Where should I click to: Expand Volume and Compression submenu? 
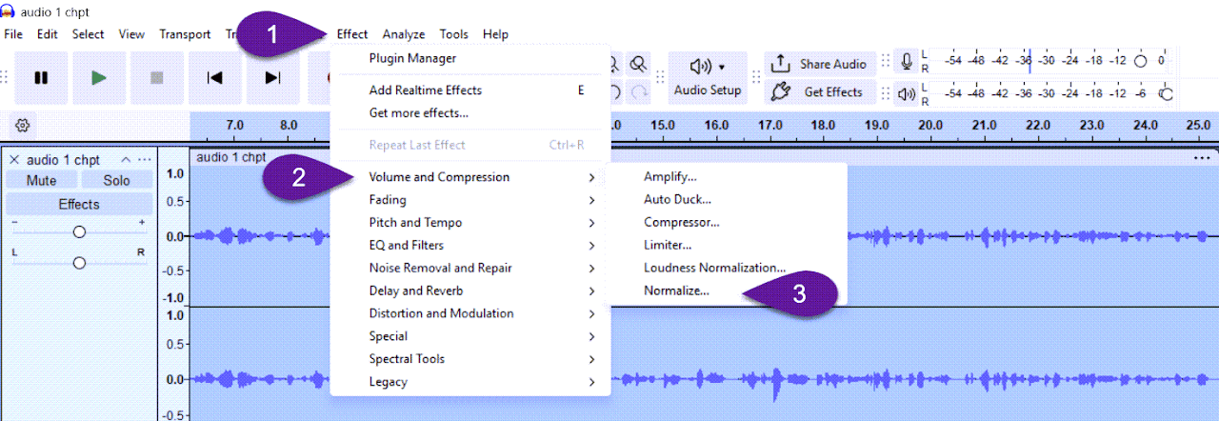point(470,177)
